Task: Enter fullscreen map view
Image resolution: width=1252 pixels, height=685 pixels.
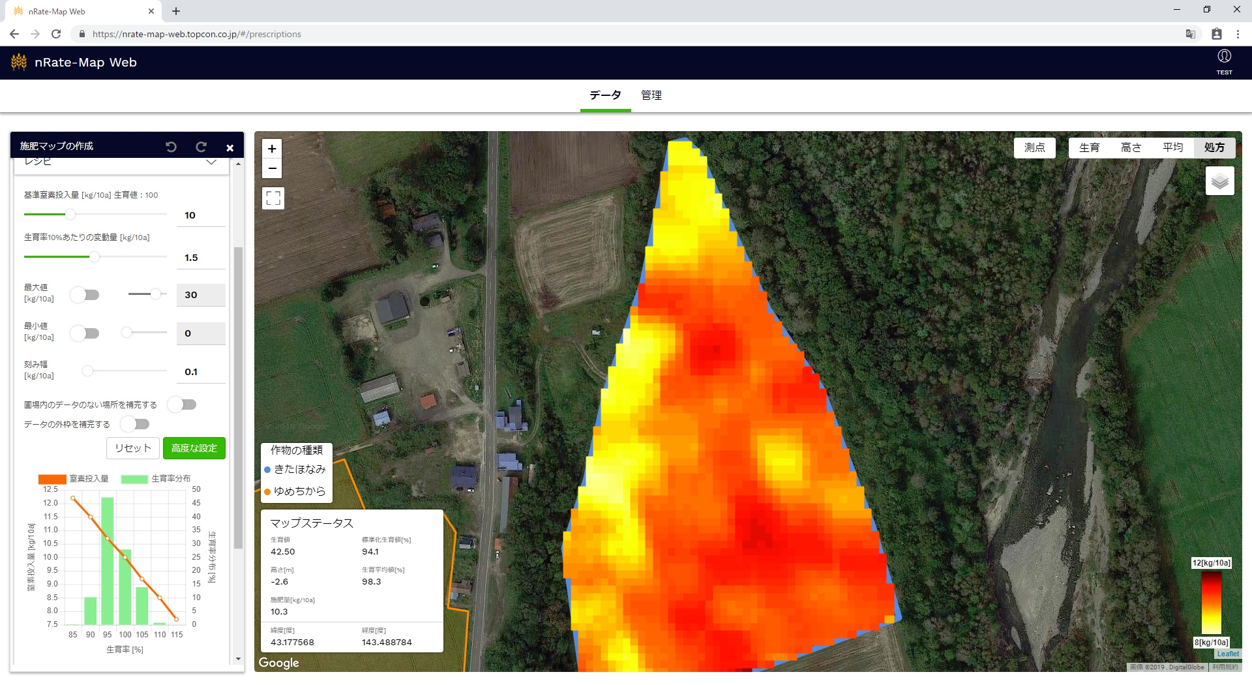Action: coord(273,198)
